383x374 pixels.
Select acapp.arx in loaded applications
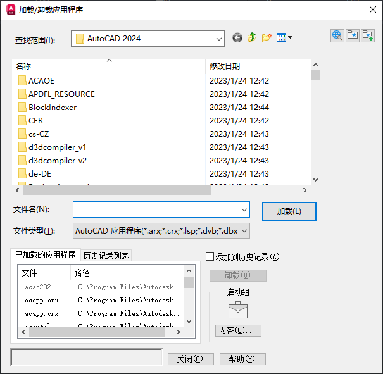42,300
